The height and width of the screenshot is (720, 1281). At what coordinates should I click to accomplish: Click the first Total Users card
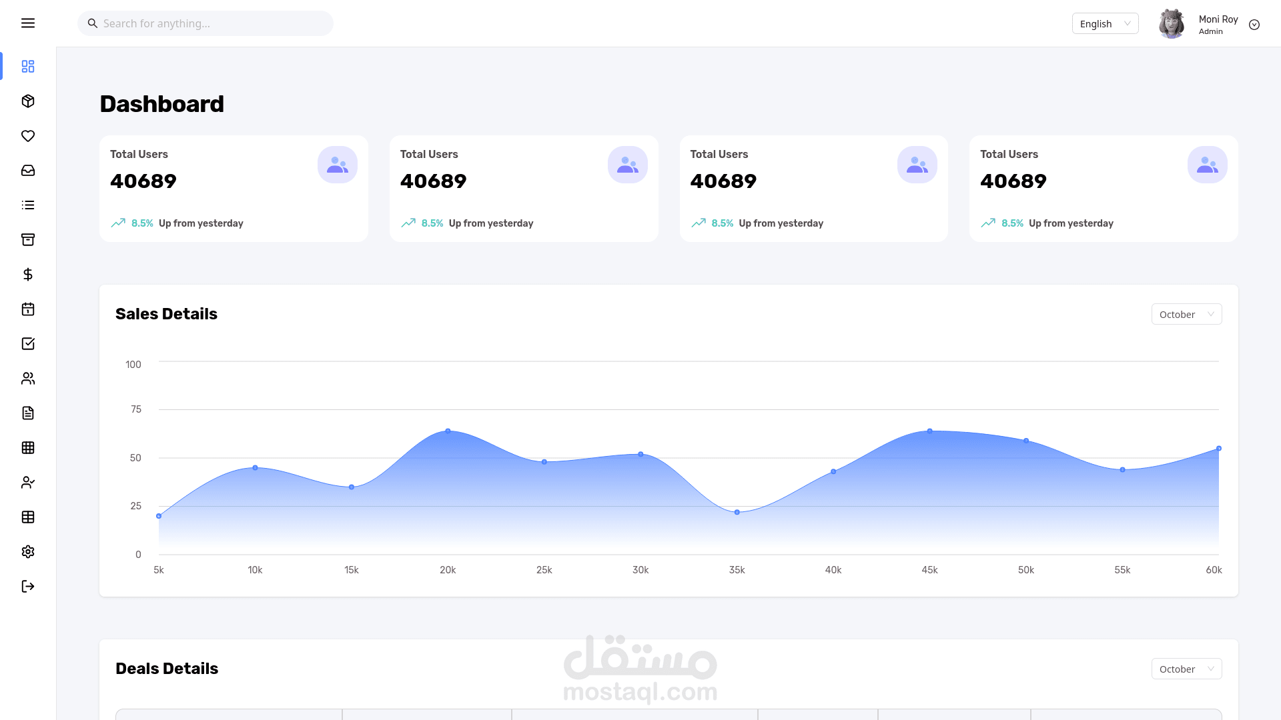(234, 189)
